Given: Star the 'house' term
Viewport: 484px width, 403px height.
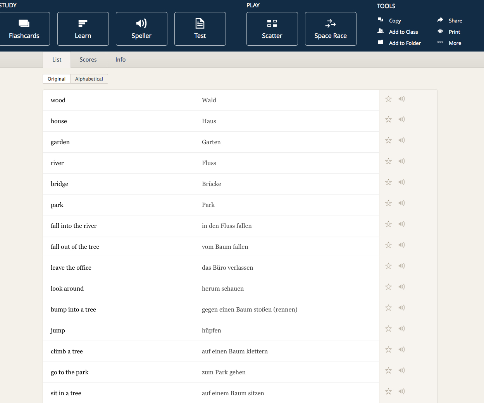Looking at the screenshot, I should pyautogui.click(x=388, y=119).
